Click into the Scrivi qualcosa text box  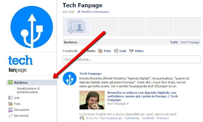(x=132, y=59)
